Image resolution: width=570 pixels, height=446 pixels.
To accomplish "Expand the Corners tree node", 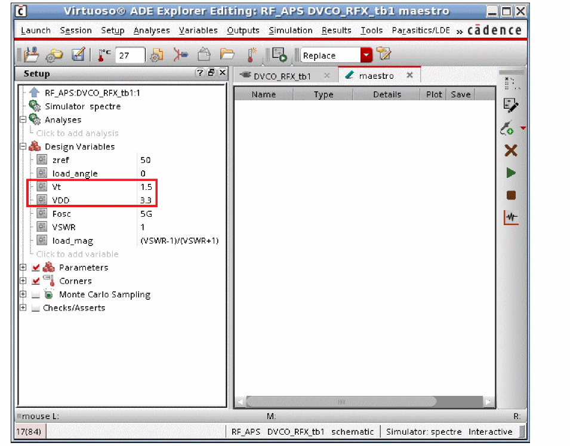I will click(x=23, y=281).
